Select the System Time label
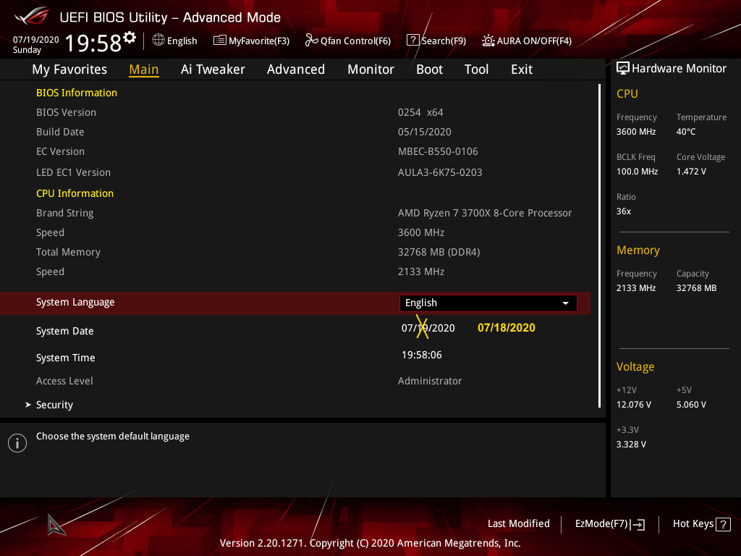741x556 pixels. [66, 358]
